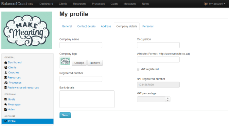This screenshot has height=127, width=229.
Task: Click the Save button
Action: click(x=65, y=115)
